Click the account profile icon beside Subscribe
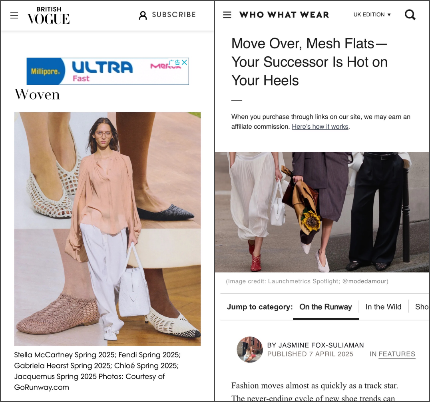Viewport: 430px width, 402px height. [x=143, y=15]
